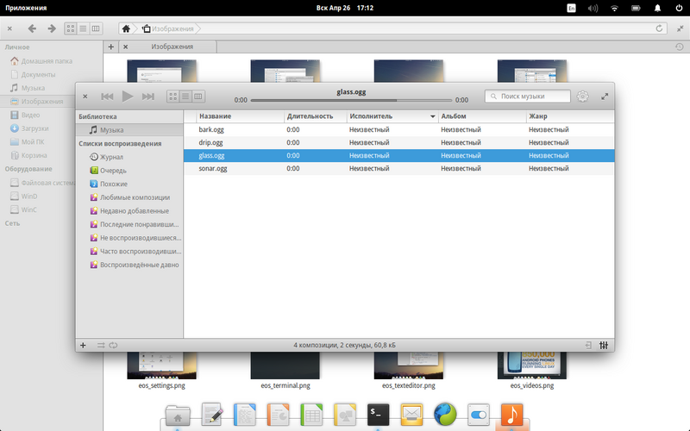The width and height of the screenshot is (690, 431).
Task: Open Воспроизведённые давно playlist
Action: point(129,265)
